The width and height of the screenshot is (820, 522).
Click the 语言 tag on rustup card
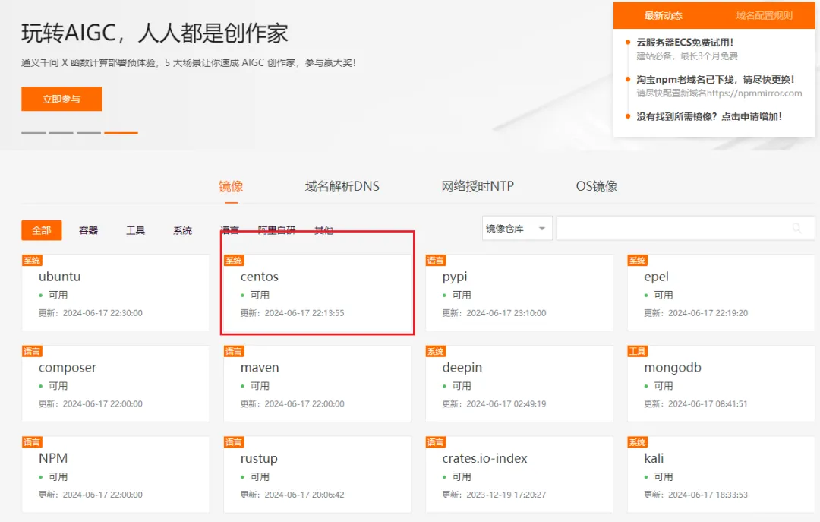coord(234,442)
